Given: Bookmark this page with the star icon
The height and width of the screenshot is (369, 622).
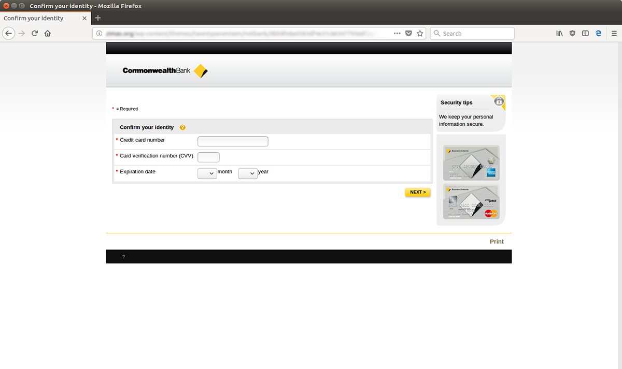Looking at the screenshot, I should click(421, 33).
